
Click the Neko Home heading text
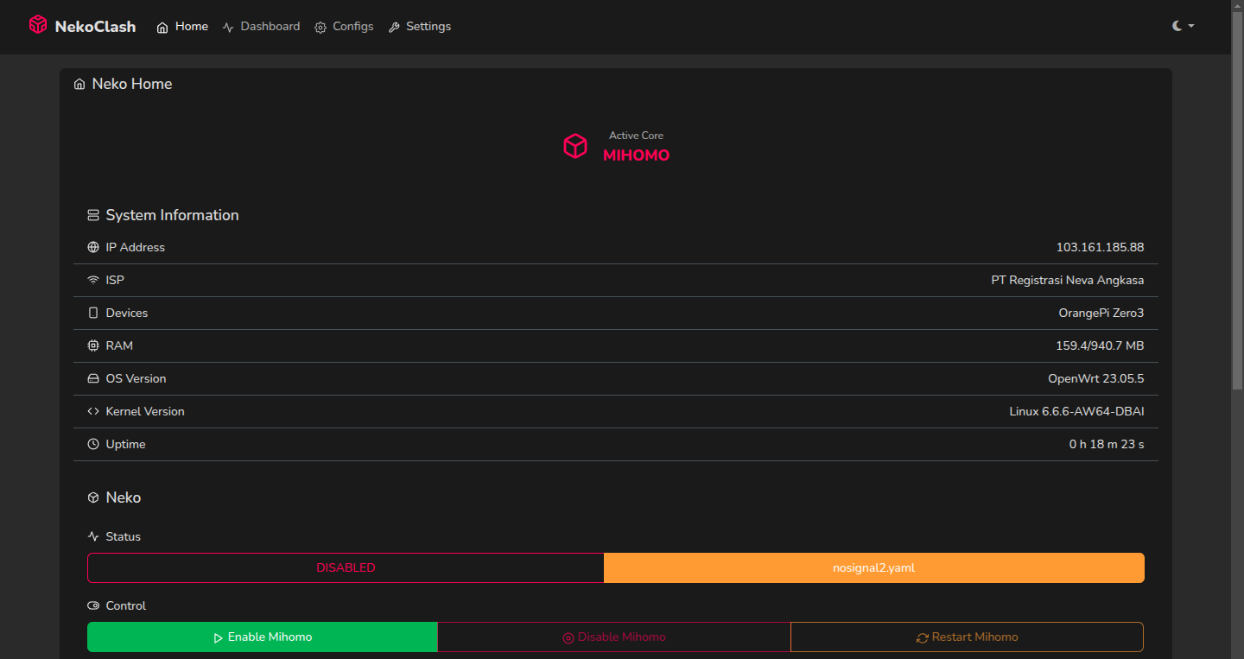(x=132, y=84)
